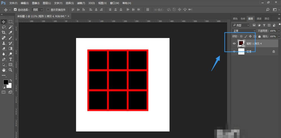Select the Hand tool

point(4,70)
